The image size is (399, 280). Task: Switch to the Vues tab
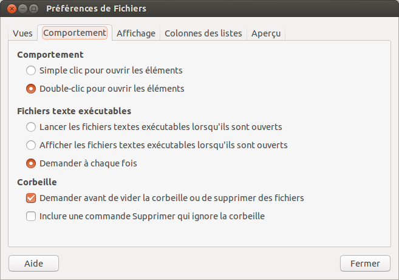22,33
